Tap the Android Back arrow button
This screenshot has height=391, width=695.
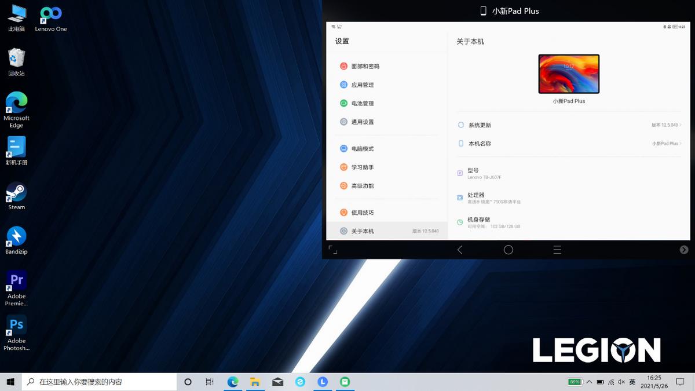[x=460, y=250]
